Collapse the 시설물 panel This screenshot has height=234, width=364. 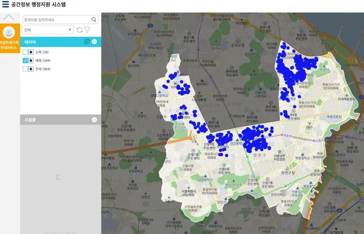pos(95,120)
